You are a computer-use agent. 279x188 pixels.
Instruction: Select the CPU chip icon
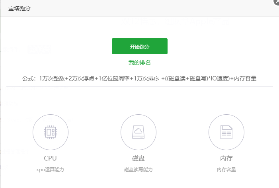tap(51, 132)
